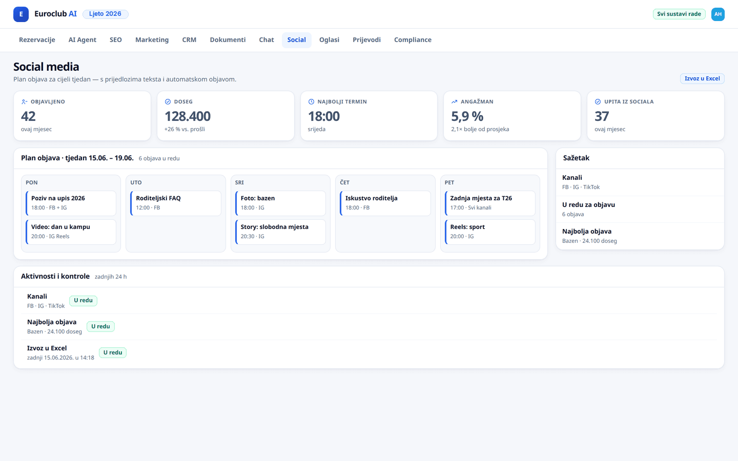Click U redu za objavu summary row
Image resolution: width=738 pixels, height=461 pixels.
click(x=640, y=209)
